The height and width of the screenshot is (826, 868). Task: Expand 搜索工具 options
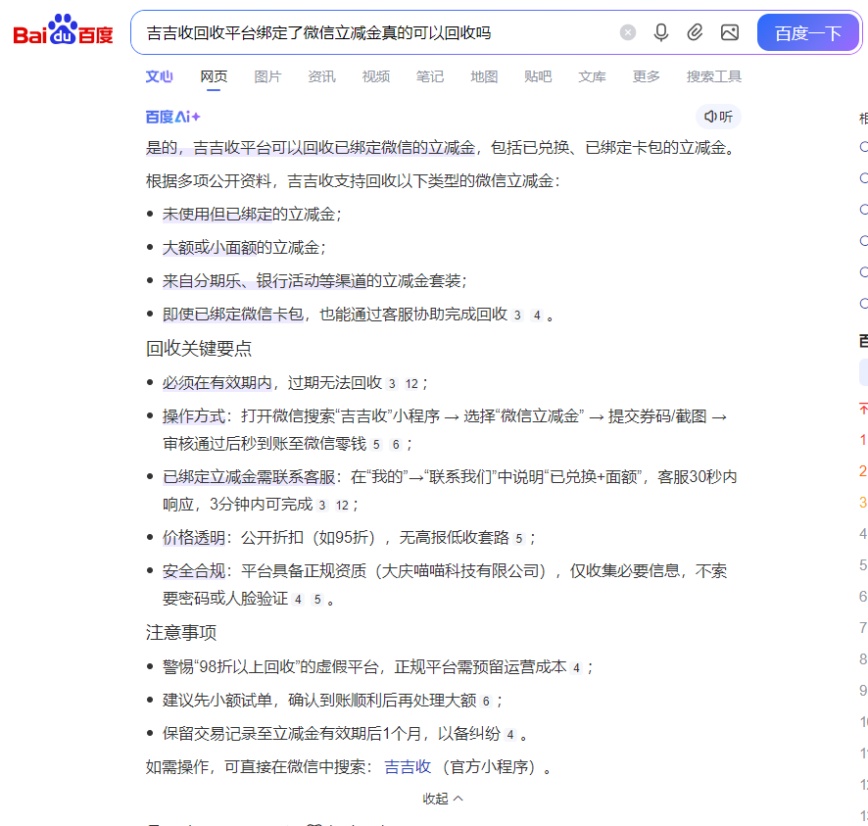716,75
